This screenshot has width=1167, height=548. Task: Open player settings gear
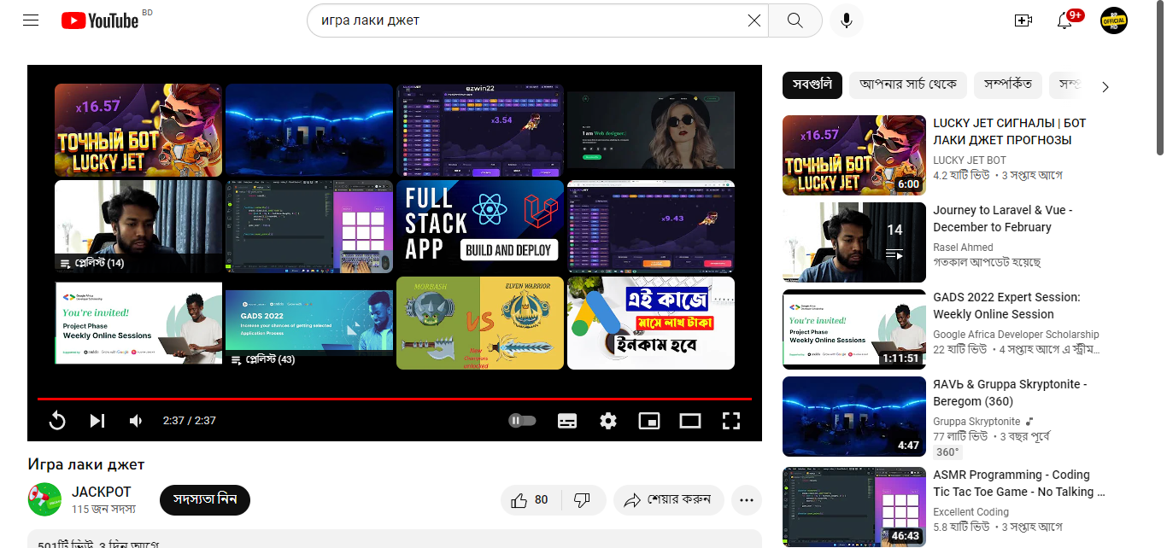click(x=608, y=421)
